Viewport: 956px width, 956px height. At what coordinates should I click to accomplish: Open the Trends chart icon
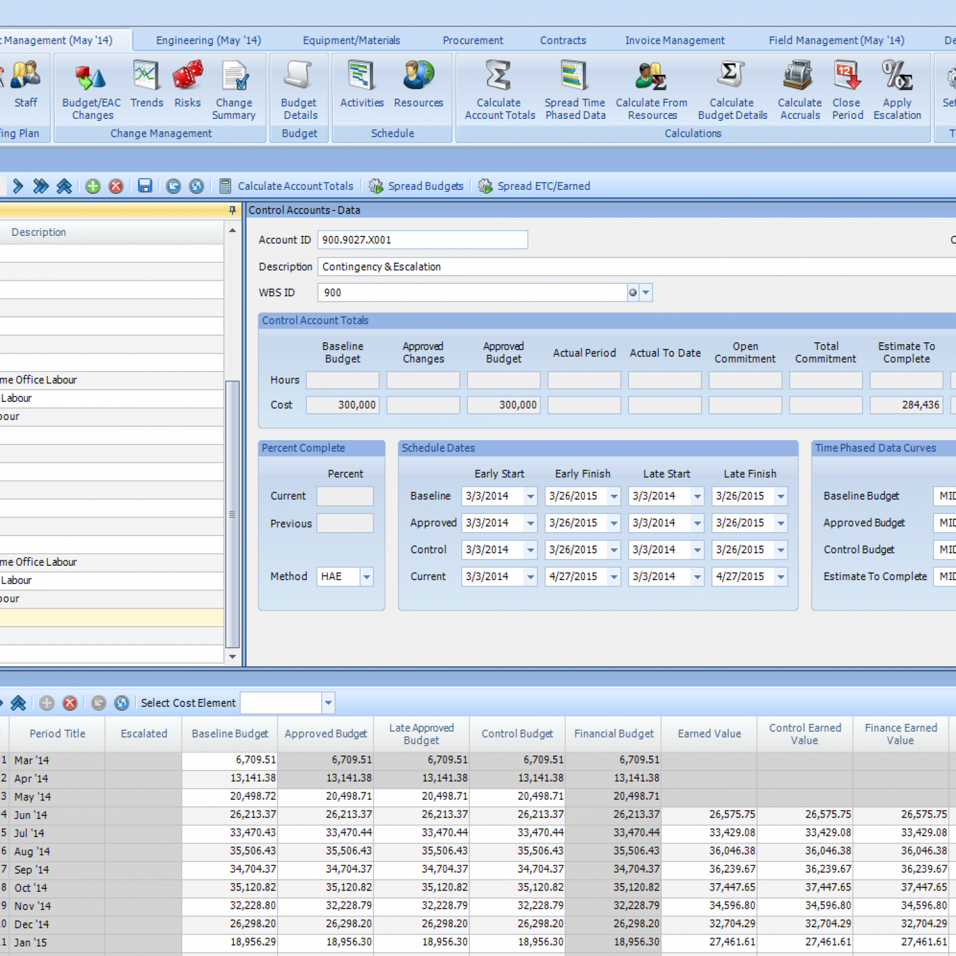[146, 85]
